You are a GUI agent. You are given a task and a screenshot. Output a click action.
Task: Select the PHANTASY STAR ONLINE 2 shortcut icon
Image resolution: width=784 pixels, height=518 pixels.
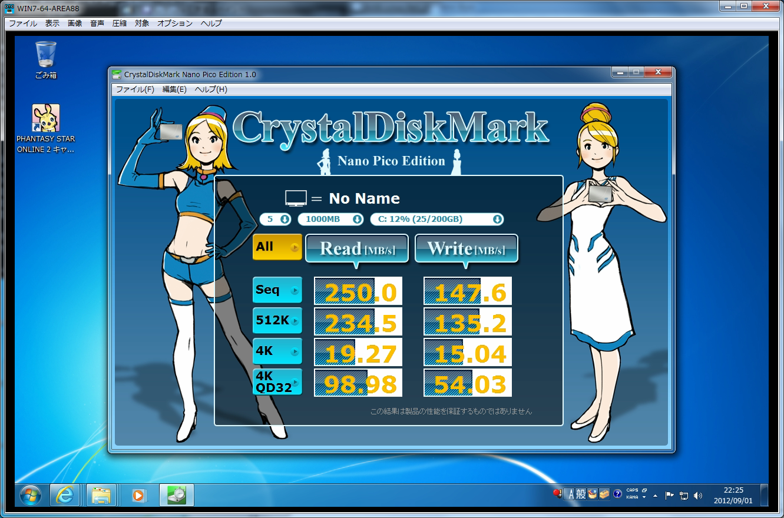pos(46,129)
